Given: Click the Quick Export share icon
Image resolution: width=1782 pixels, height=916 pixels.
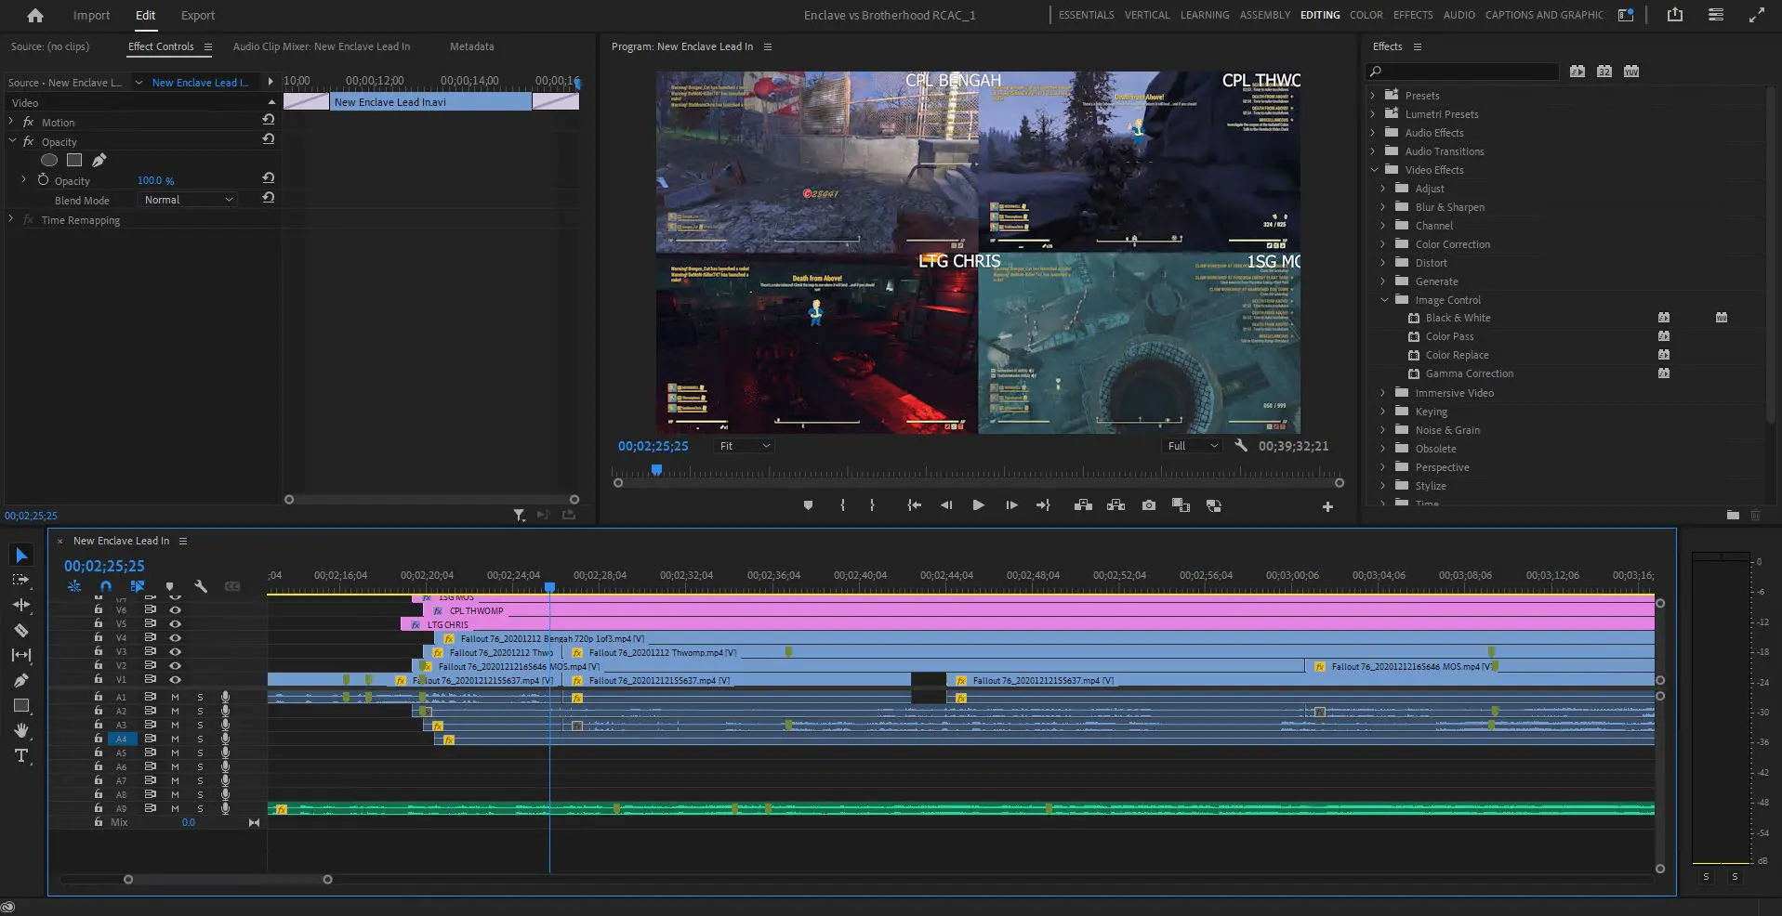Looking at the screenshot, I should [1675, 15].
